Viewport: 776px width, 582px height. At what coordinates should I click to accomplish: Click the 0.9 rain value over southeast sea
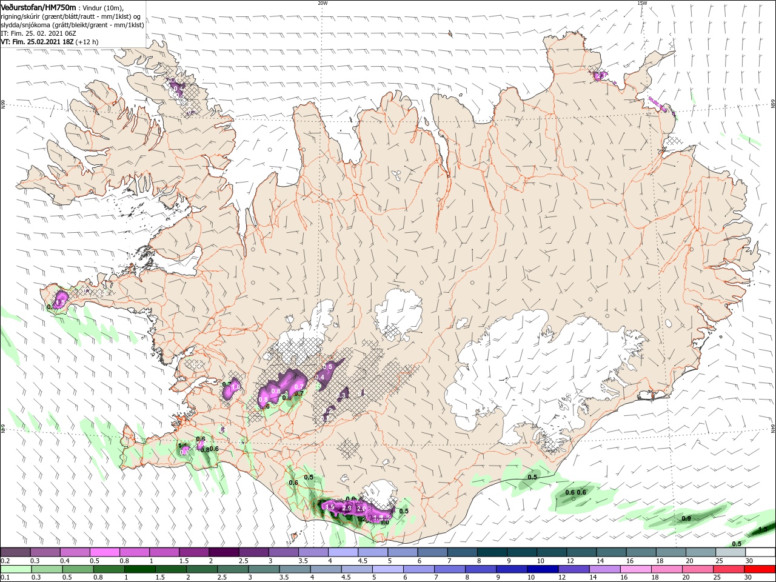686,518
